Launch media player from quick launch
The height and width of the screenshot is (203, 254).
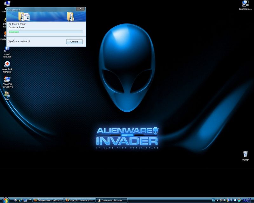[x=16, y=200]
